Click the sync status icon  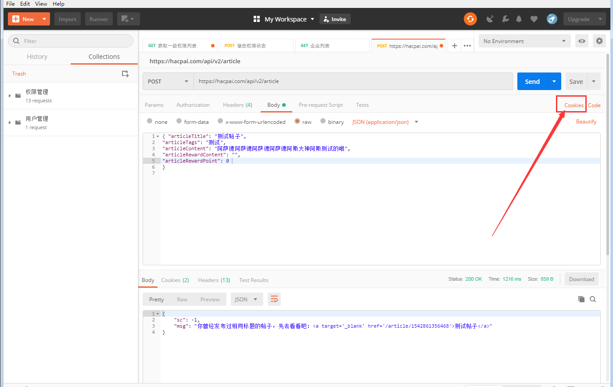[x=470, y=19]
